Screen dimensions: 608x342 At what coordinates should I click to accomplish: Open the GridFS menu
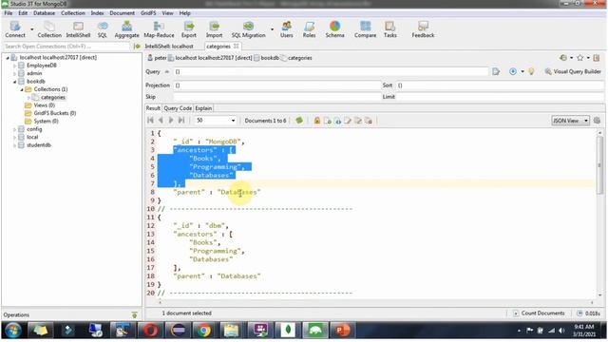[148, 12]
